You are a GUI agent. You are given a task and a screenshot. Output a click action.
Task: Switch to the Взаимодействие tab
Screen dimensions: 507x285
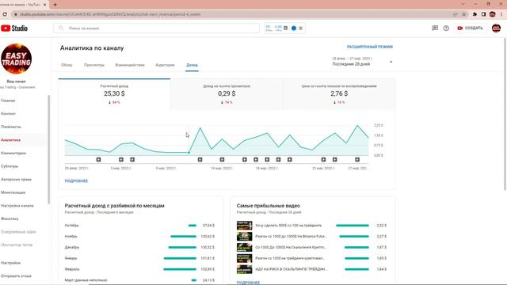pos(130,65)
